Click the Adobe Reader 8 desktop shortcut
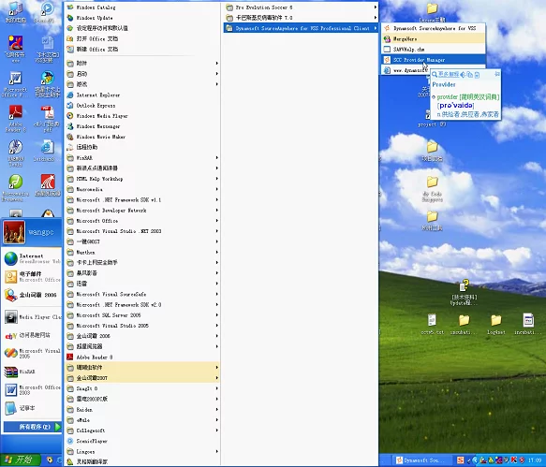Viewport: 546px width, 467px height. pyautogui.click(x=15, y=119)
